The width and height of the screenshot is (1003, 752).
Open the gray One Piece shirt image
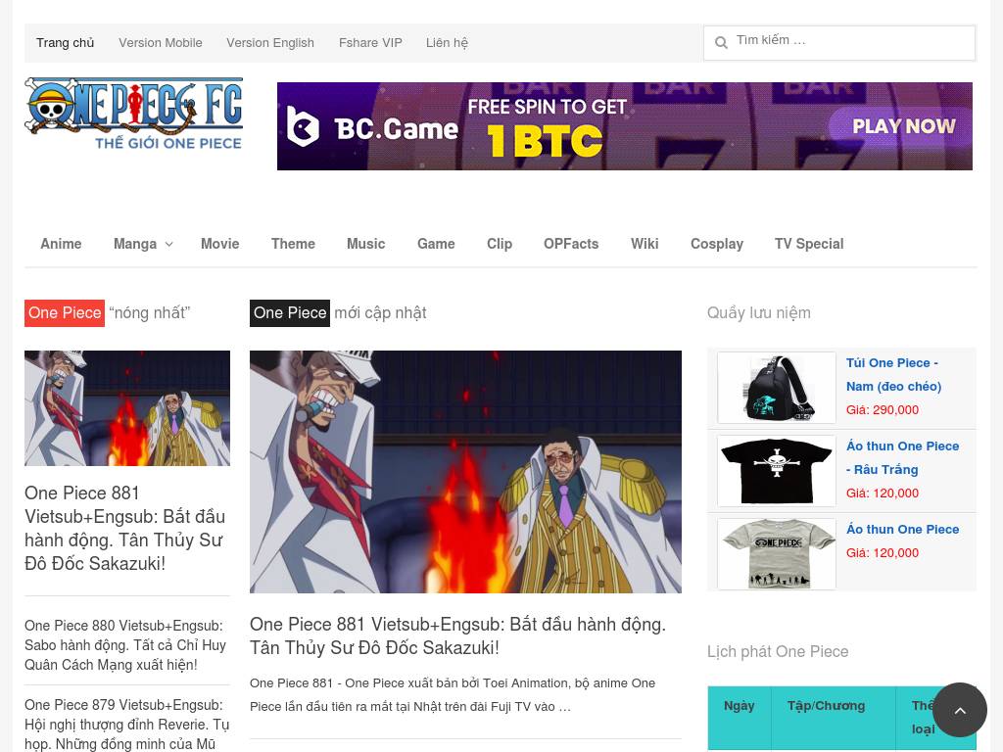[x=777, y=554]
